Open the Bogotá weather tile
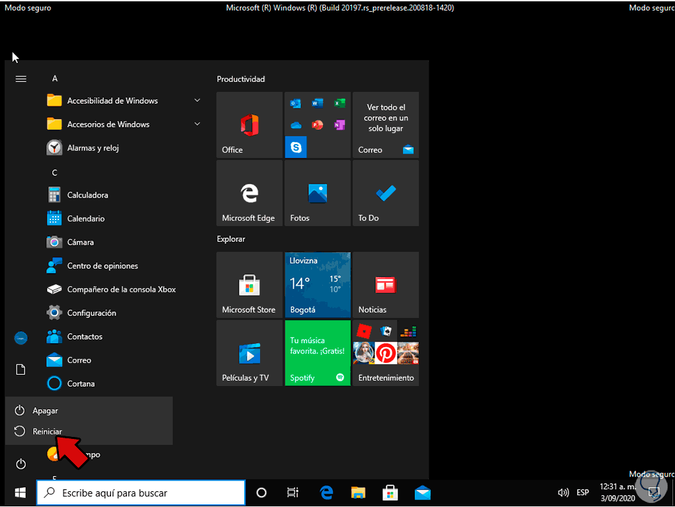 pyautogui.click(x=318, y=285)
